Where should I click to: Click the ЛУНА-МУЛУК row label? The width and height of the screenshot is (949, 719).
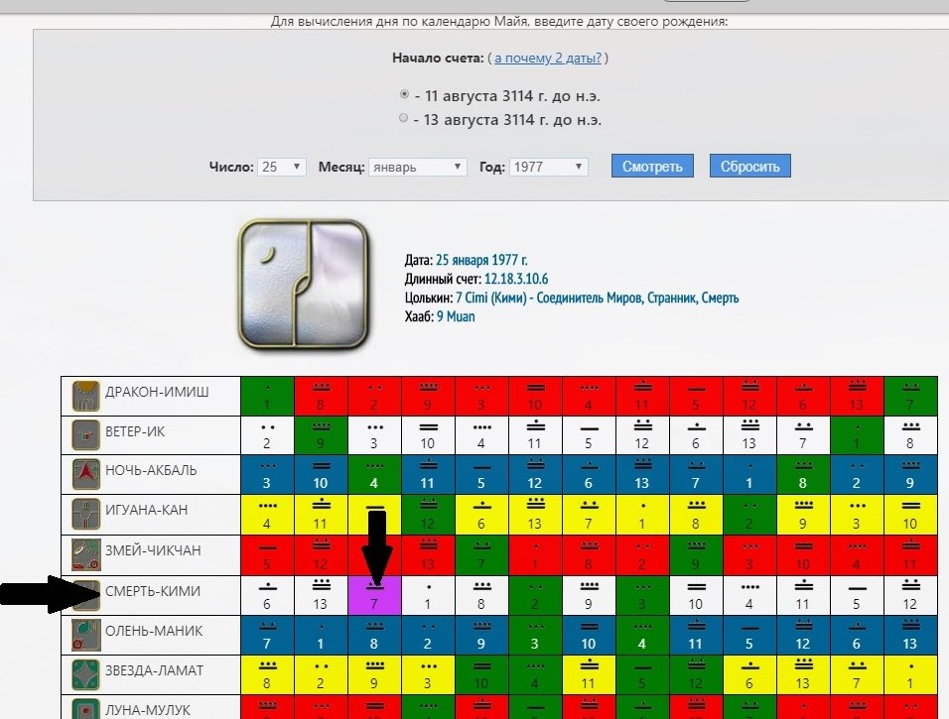point(148,710)
